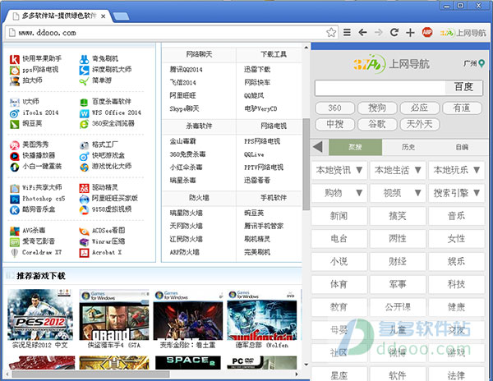Open the browser hamburger menu icon
This screenshot has height=381, width=493.
point(347,32)
